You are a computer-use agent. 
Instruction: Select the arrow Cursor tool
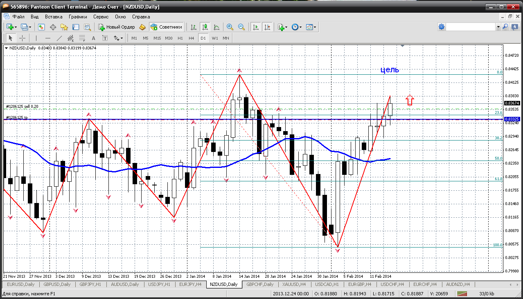click(11, 38)
